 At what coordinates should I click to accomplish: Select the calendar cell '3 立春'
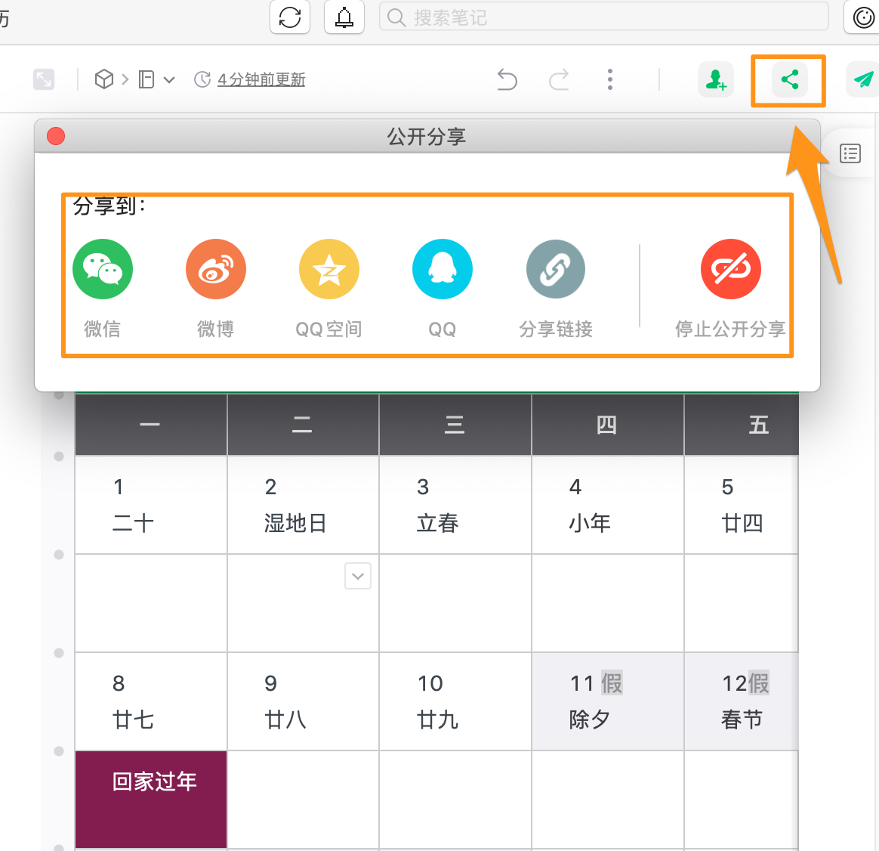point(455,505)
